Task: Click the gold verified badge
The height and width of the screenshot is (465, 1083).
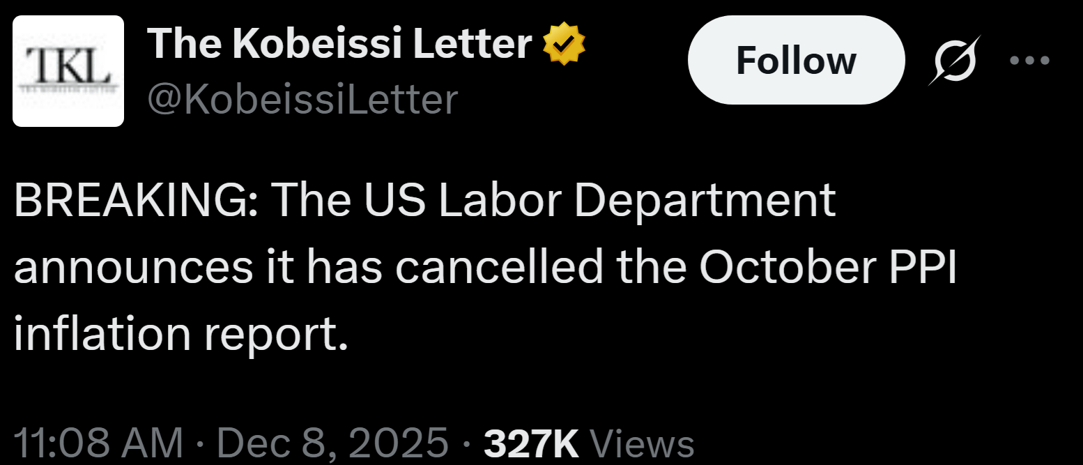Action: pyautogui.click(x=563, y=44)
